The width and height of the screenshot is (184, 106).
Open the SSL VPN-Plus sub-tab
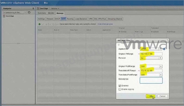coord(100,19)
